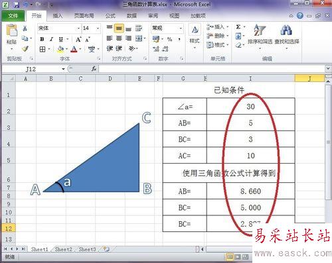
Task: Open the Alignment dialog launcher
Action: coord(145,58)
